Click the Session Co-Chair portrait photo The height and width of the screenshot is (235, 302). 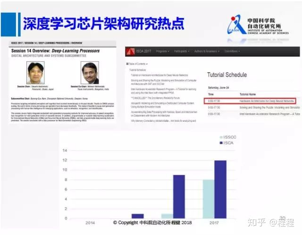pos(90,73)
